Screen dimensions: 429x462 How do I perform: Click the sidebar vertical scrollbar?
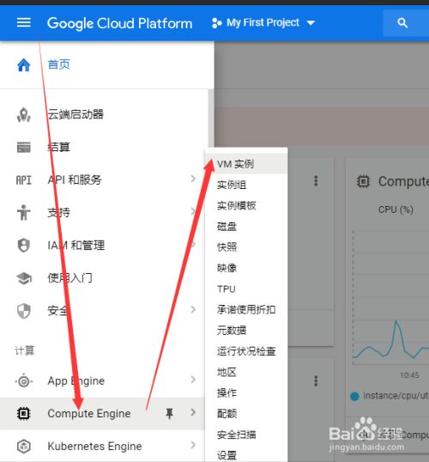pos(211,118)
